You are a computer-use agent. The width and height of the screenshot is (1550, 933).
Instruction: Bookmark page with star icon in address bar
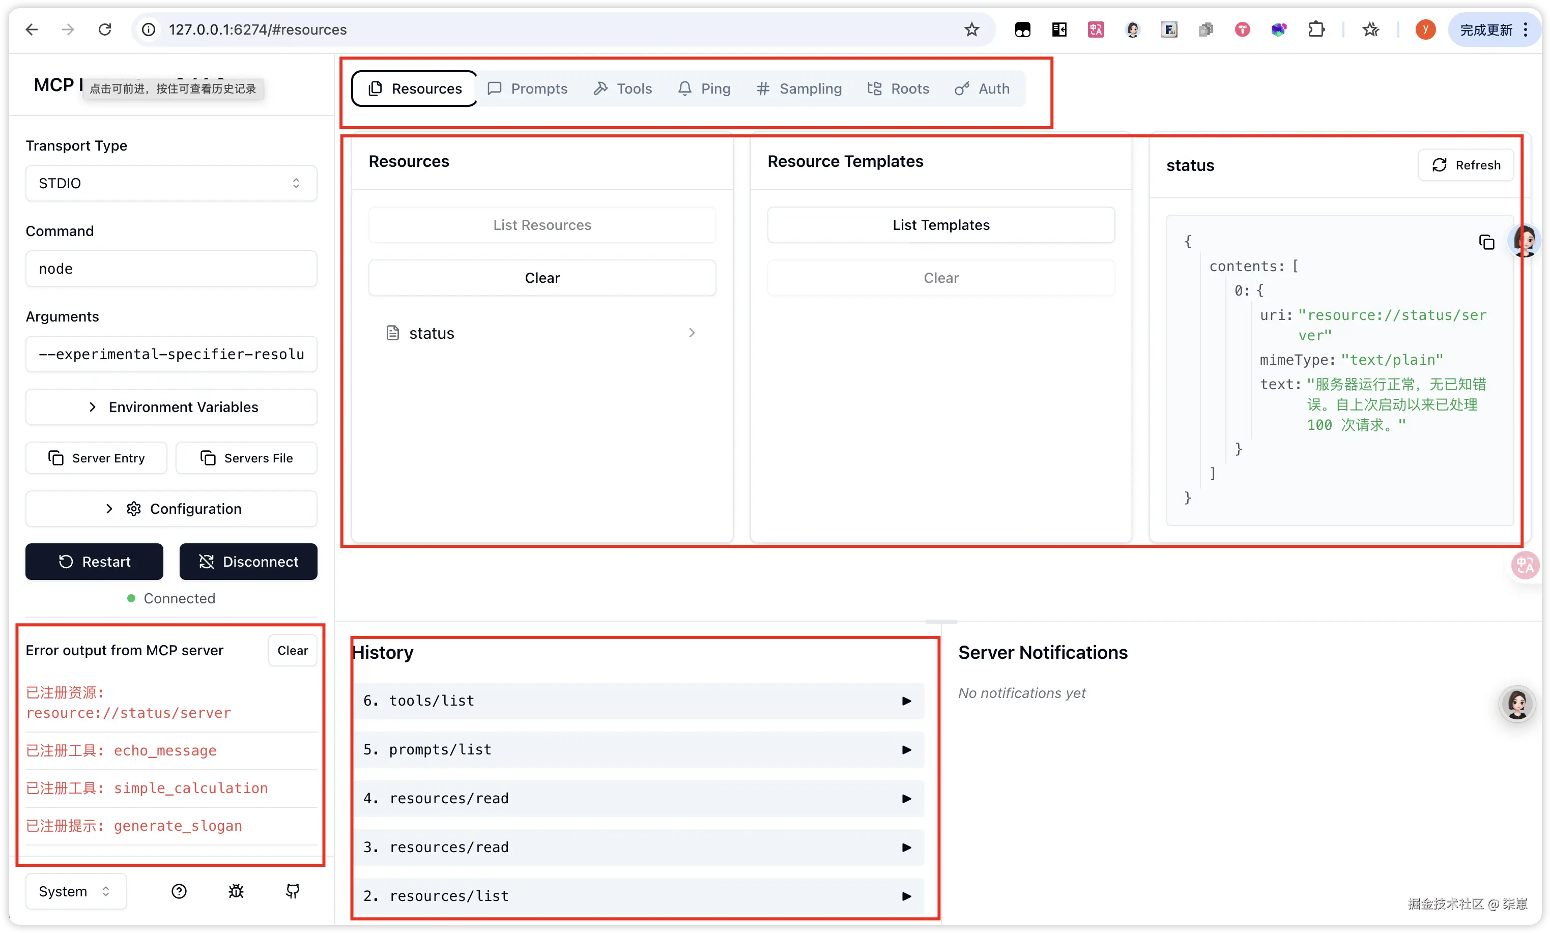pos(971,30)
